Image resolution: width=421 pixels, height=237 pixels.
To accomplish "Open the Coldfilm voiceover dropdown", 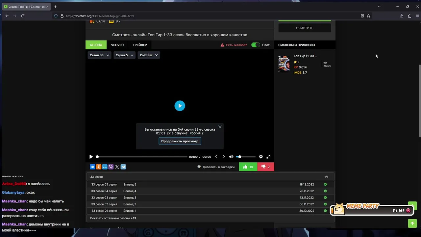I will tap(149, 55).
